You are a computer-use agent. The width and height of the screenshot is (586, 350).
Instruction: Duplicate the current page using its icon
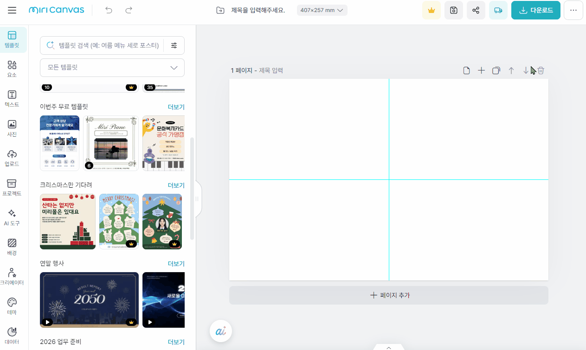pos(496,70)
